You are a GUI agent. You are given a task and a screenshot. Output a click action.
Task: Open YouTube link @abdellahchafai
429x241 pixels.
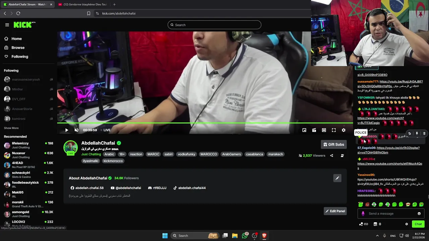[x=126, y=188]
